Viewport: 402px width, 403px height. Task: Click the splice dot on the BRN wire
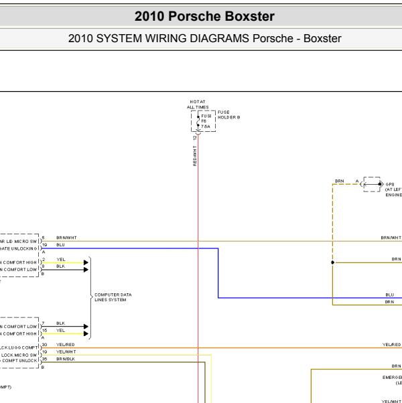pyautogui.click(x=332, y=262)
